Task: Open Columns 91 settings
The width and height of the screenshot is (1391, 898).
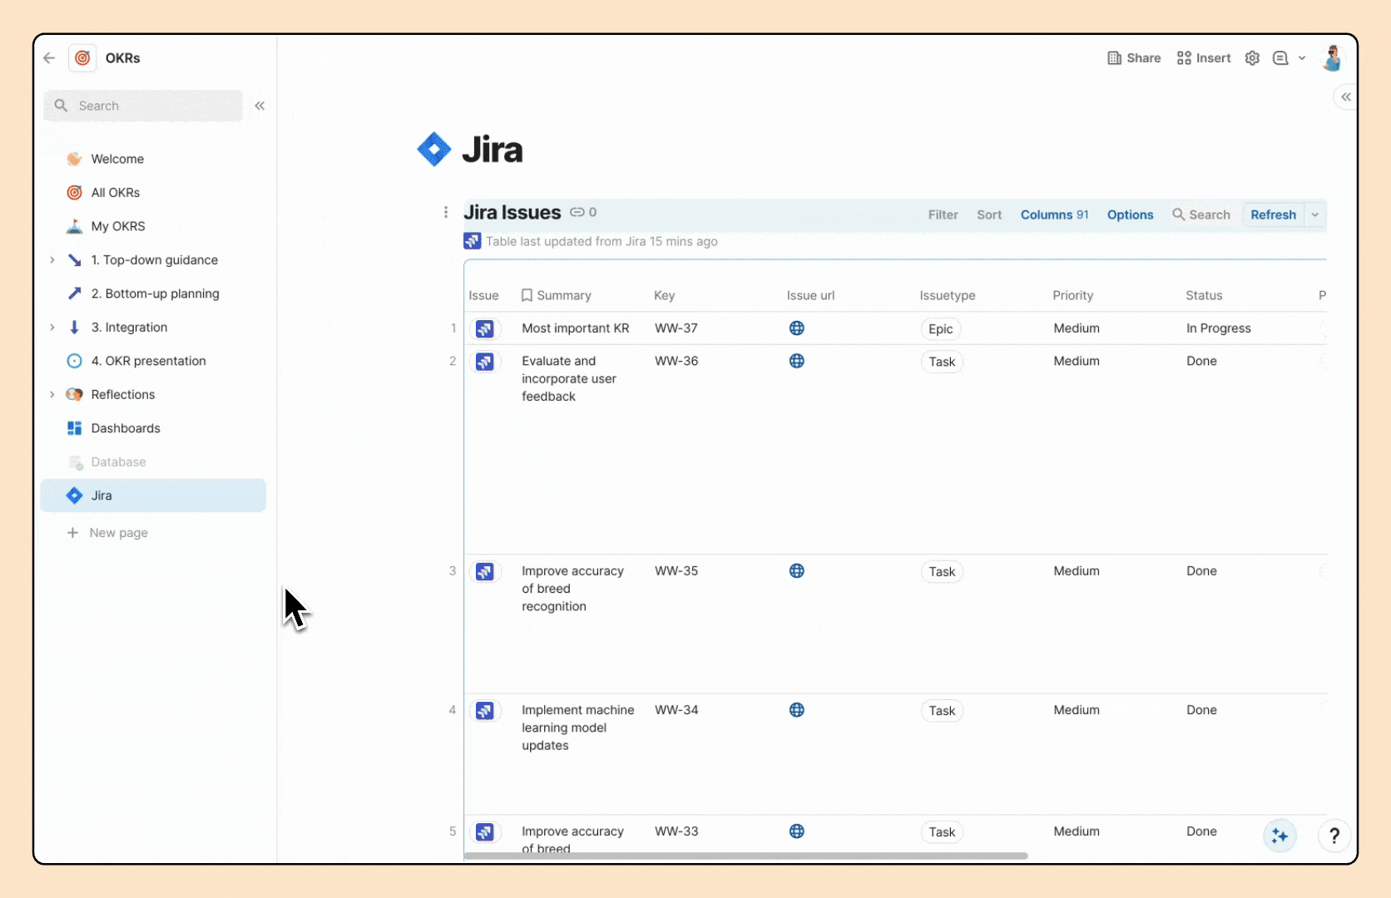Action: [1054, 215]
